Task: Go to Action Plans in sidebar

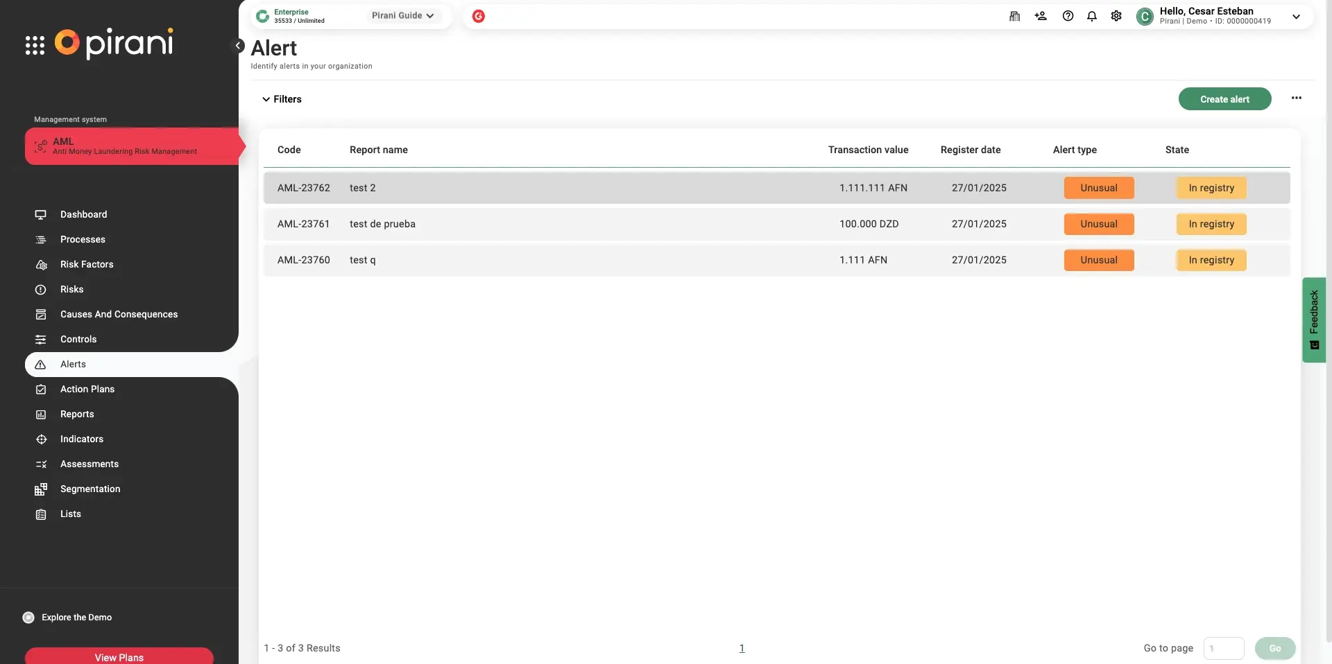Action: click(x=87, y=389)
